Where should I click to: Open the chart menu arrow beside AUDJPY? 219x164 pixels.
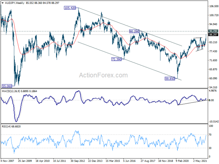tap(3, 3)
